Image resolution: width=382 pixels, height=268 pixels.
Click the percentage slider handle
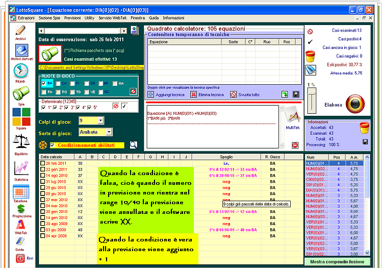[x=312, y=91]
